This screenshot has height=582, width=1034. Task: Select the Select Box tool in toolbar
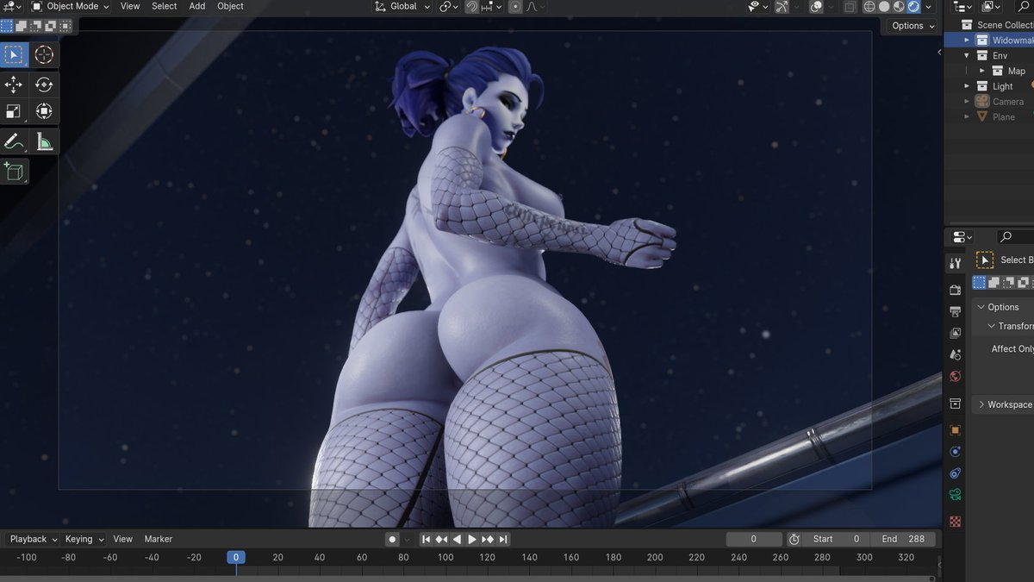click(14, 55)
